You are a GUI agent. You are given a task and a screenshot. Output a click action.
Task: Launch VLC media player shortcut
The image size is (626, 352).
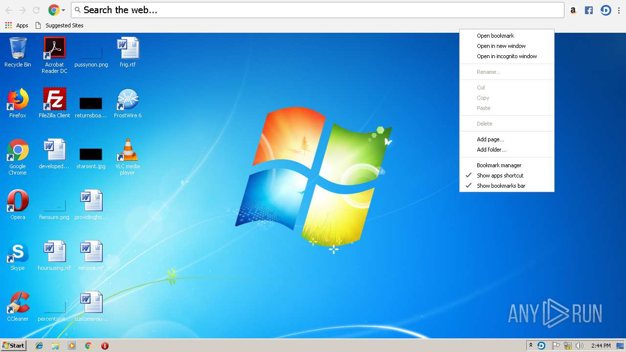128,157
